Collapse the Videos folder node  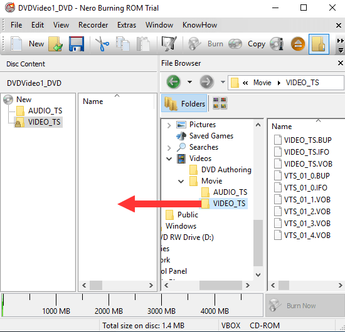click(x=169, y=158)
